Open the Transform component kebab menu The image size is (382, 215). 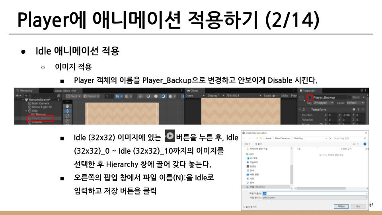[x=363, y=109]
